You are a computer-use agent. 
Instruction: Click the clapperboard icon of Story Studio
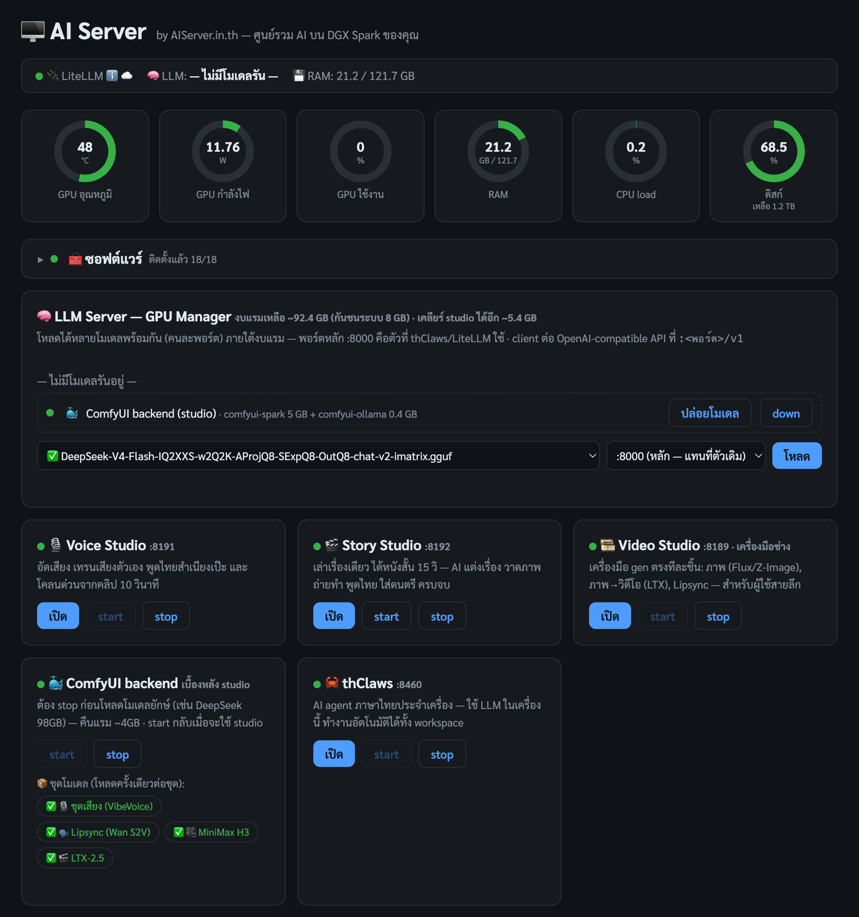(x=332, y=545)
